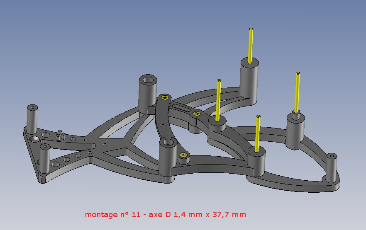Select the yellow axle on the tallest cylinder
Screen dimensions: 366x230
pos(251,46)
